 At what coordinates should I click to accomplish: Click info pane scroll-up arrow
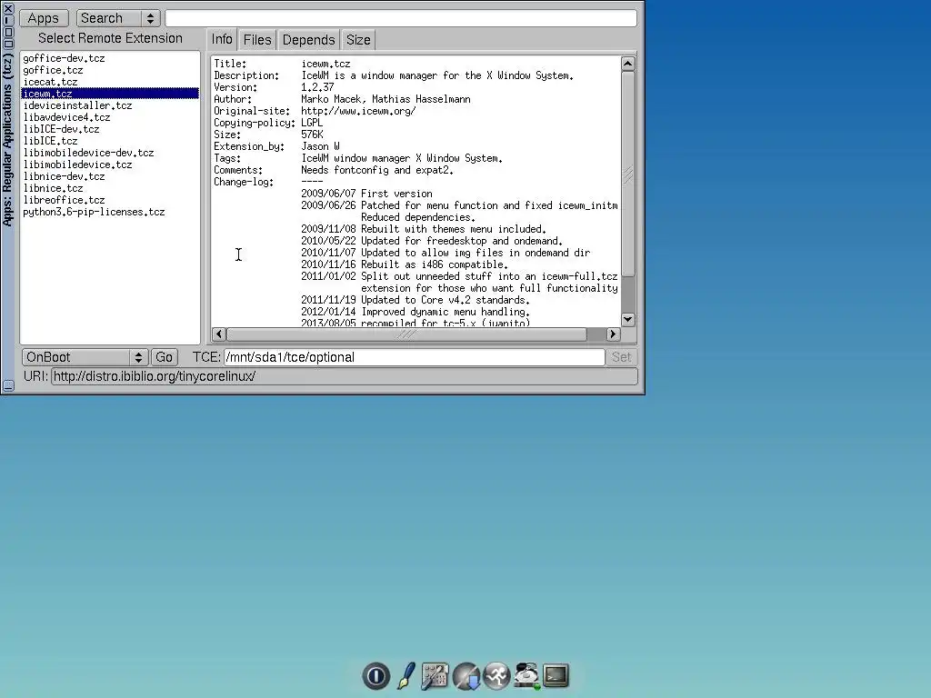click(628, 64)
